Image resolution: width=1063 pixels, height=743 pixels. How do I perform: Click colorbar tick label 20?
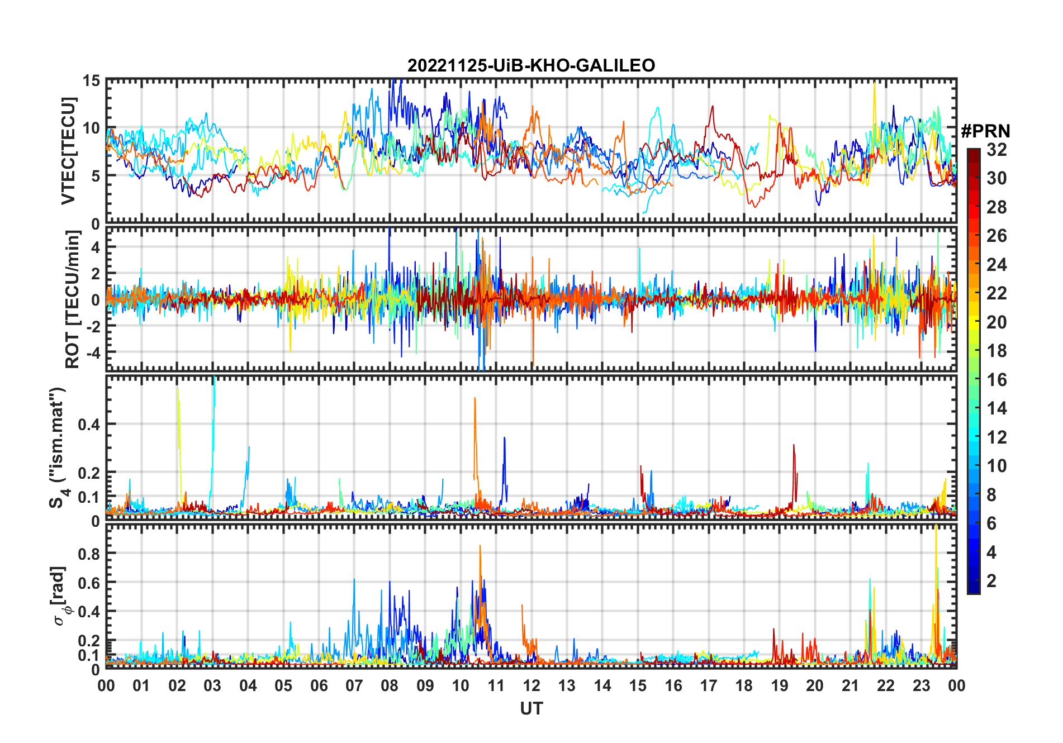click(996, 322)
